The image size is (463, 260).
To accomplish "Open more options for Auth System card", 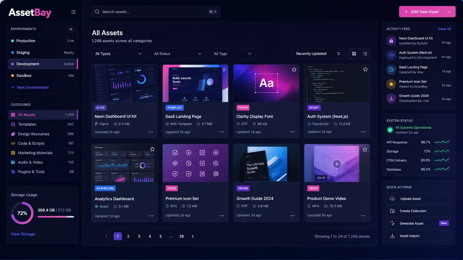I will click(x=363, y=132).
